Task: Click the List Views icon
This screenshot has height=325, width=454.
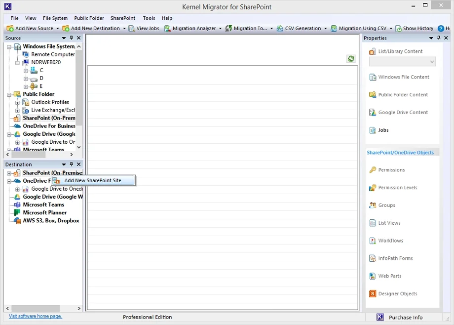Action: point(373,223)
